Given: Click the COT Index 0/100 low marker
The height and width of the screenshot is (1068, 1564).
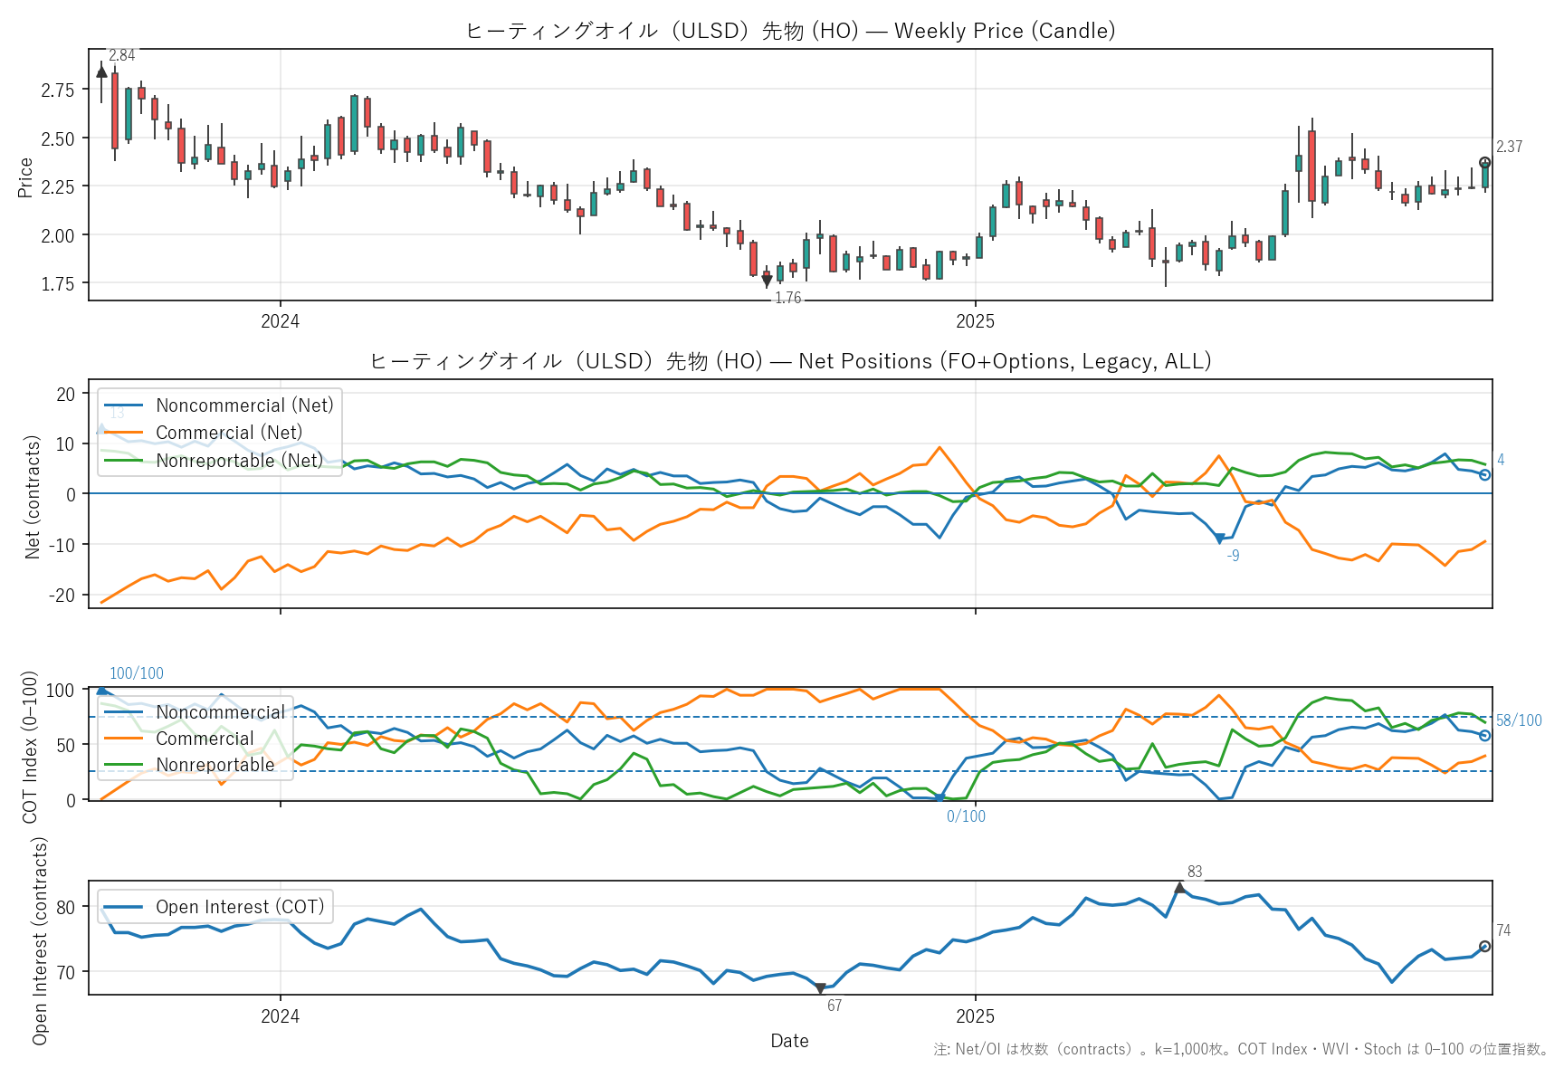Looking at the screenshot, I should tap(939, 798).
